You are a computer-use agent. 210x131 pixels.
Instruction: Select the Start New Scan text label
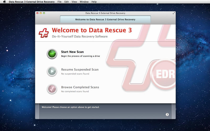pyautogui.click(x=72, y=52)
